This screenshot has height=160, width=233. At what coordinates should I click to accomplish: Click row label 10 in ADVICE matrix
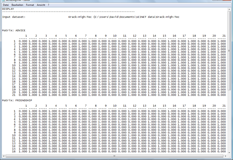[14, 65]
